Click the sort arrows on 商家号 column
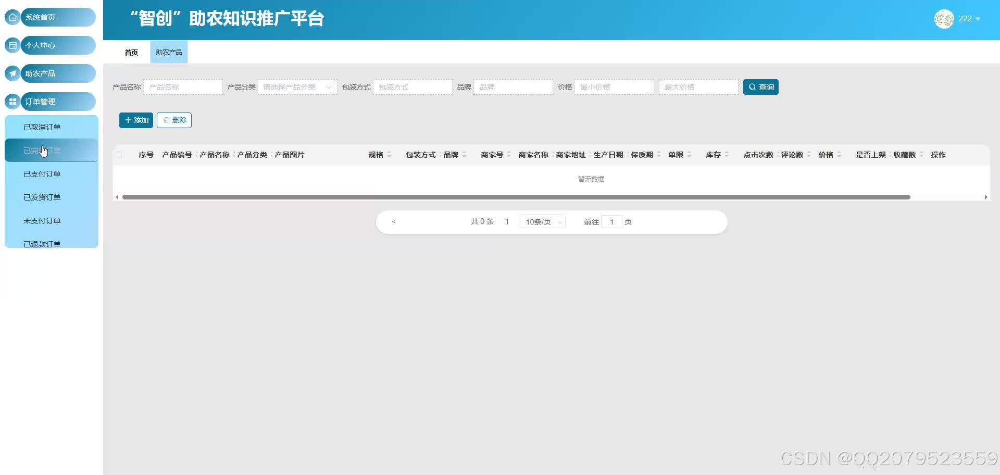This screenshot has width=1000, height=475. coord(509,155)
